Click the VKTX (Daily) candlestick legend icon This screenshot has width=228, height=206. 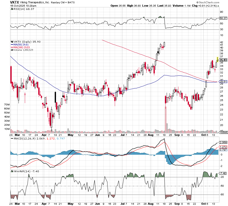(x=11, y=42)
